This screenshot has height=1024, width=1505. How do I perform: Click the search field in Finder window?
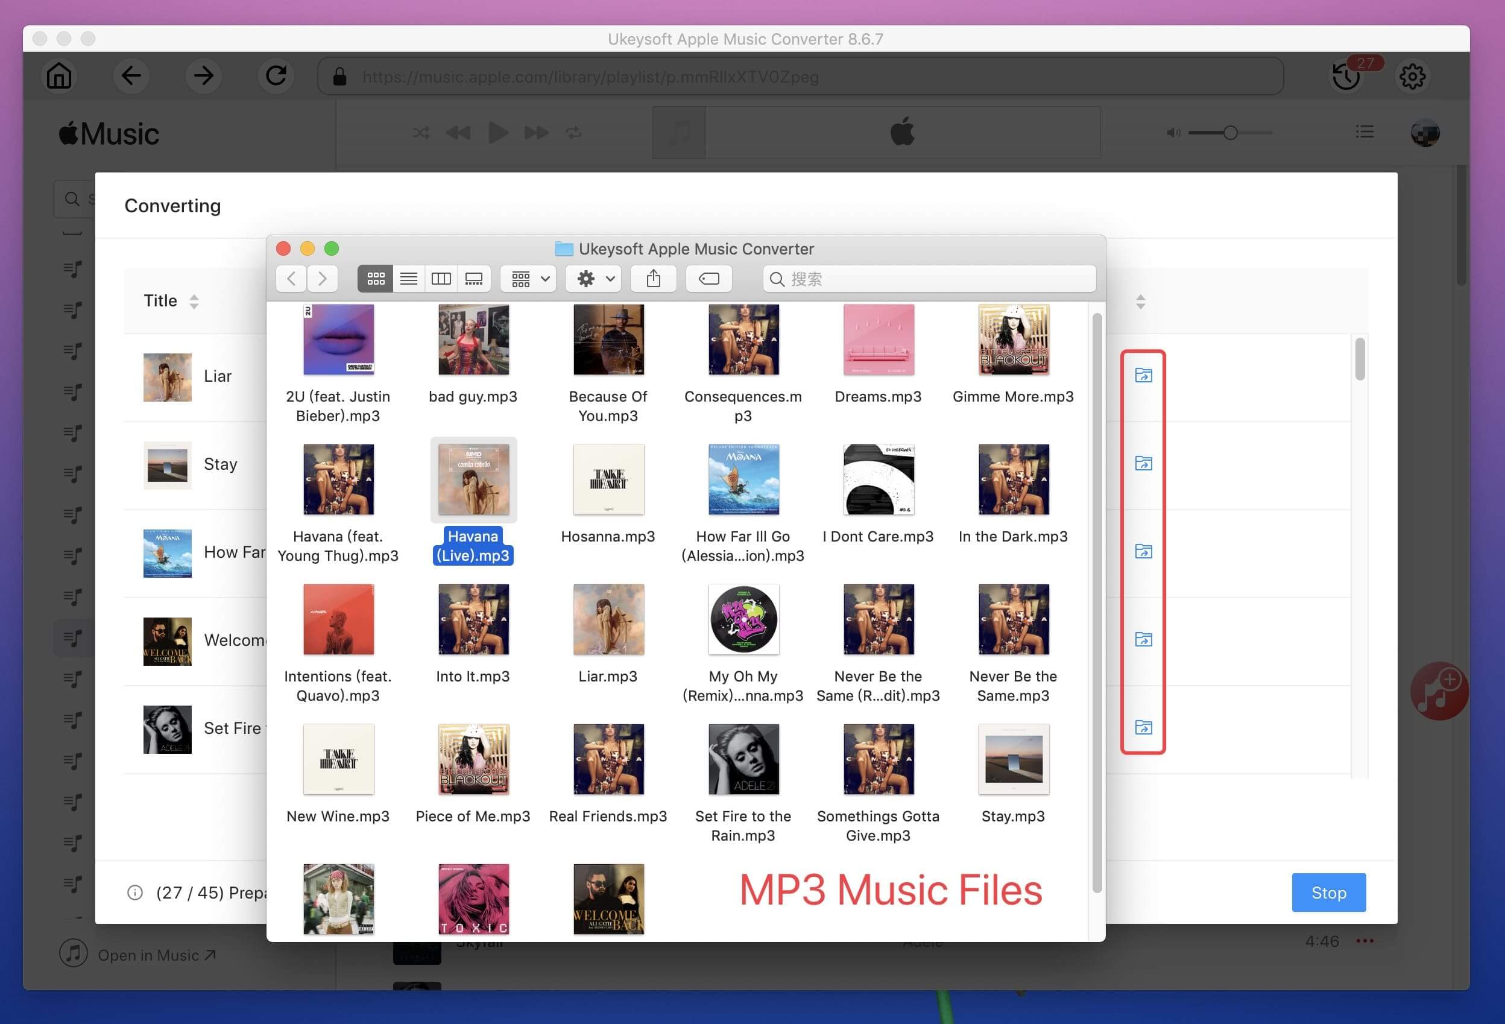(927, 278)
